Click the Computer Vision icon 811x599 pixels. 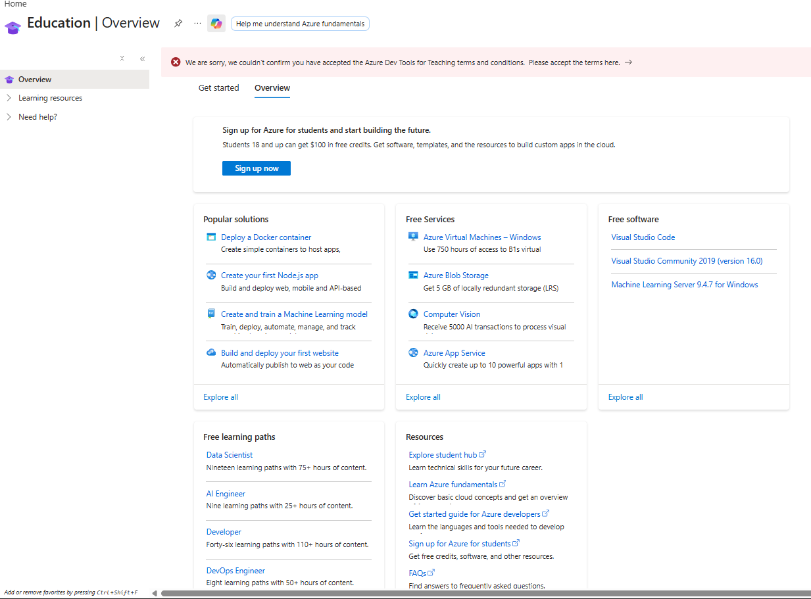click(414, 314)
